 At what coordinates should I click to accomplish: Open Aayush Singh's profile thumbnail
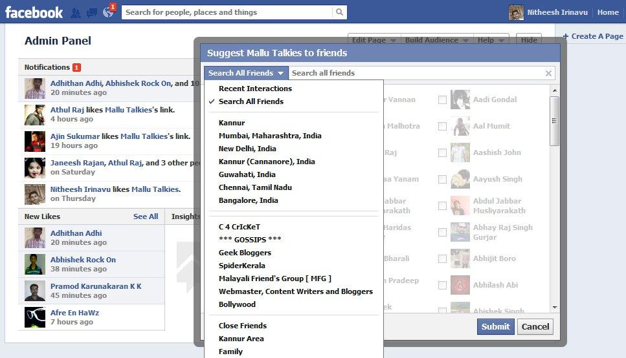460,179
